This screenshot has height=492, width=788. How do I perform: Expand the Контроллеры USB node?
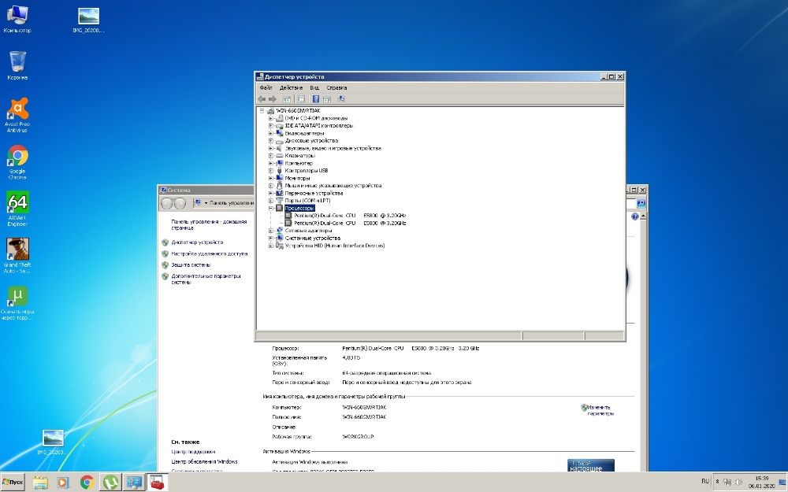pyautogui.click(x=271, y=171)
